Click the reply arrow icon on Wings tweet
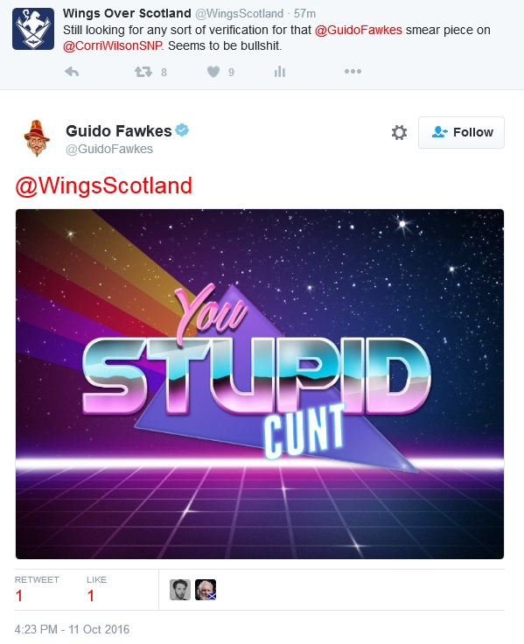The image size is (524, 644). click(72, 72)
